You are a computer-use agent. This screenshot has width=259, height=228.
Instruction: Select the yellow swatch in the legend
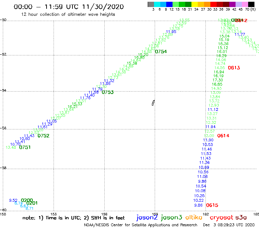[195, 4]
